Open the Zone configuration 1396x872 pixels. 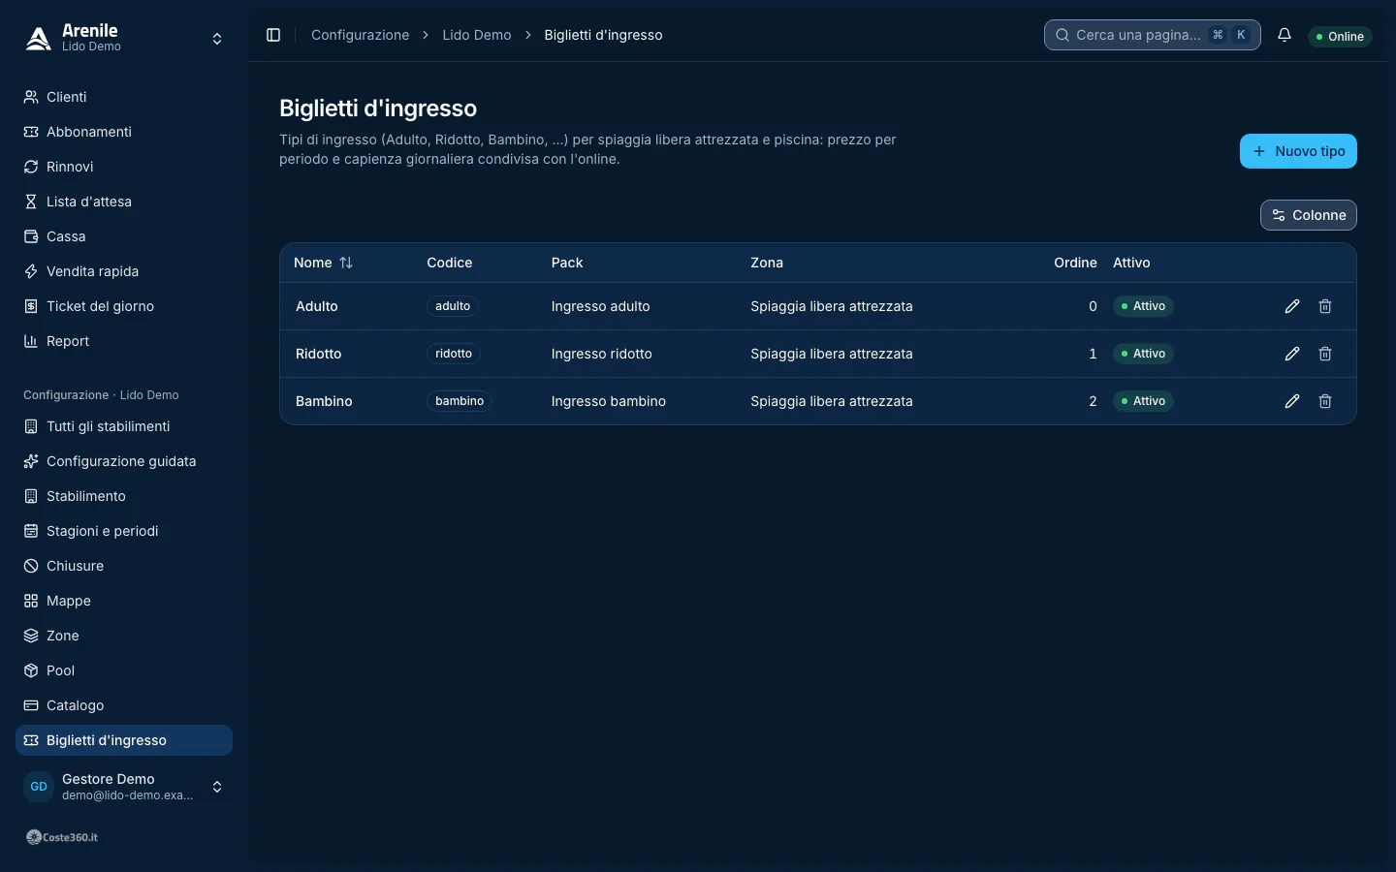coord(124,636)
